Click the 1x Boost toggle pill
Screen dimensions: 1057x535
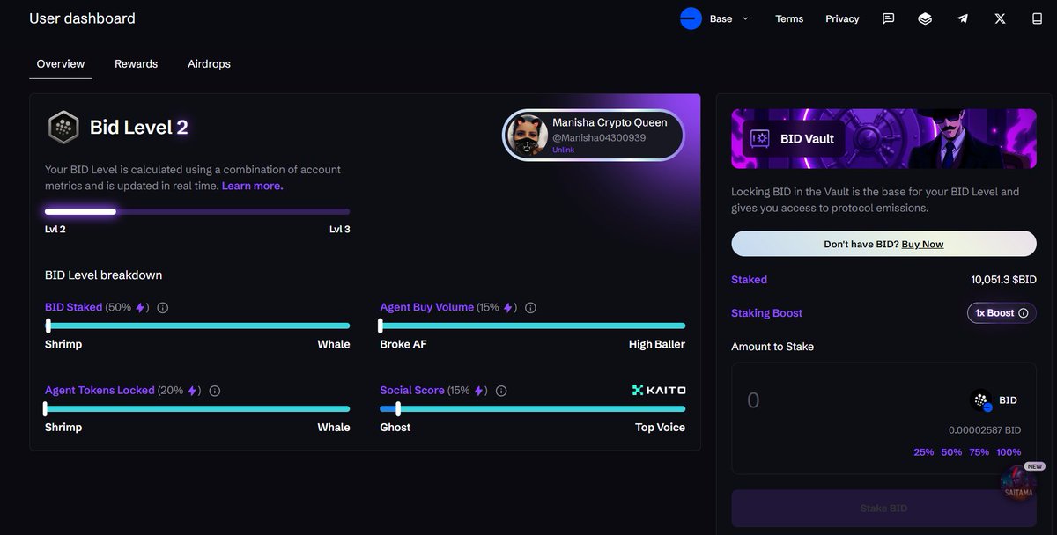1002,312
